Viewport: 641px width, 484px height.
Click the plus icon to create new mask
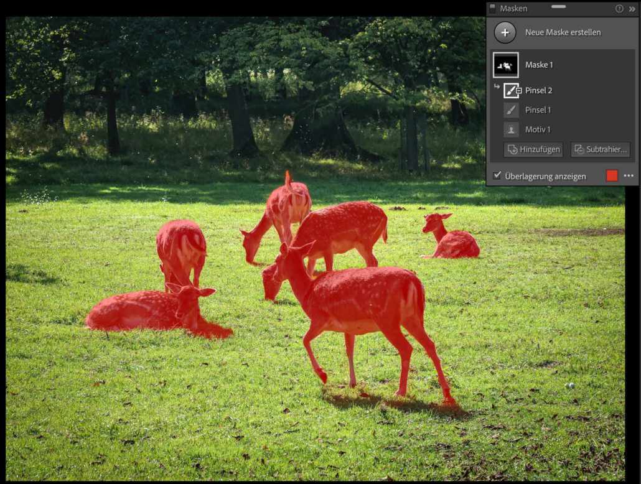(x=505, y=32)
